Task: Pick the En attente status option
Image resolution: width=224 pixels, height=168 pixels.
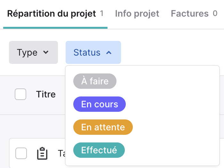Action: (103, 127)
